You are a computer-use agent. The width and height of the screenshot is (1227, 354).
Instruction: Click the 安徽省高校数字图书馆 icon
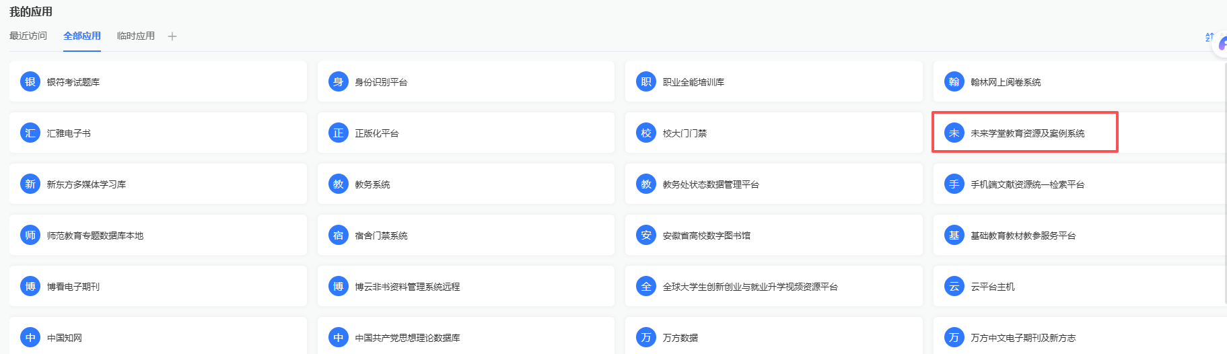pyautogui.click(x=646, y=236)
